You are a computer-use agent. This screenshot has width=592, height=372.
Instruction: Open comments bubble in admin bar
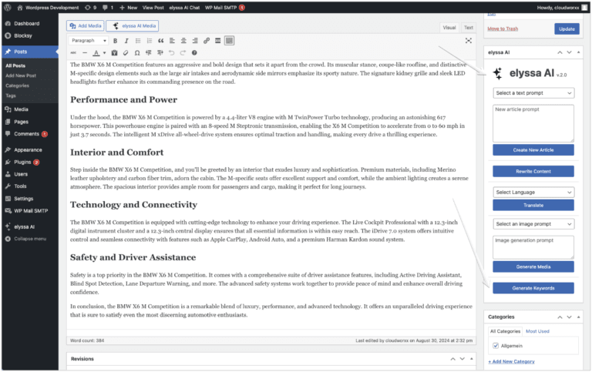click(x=108, y=7)
